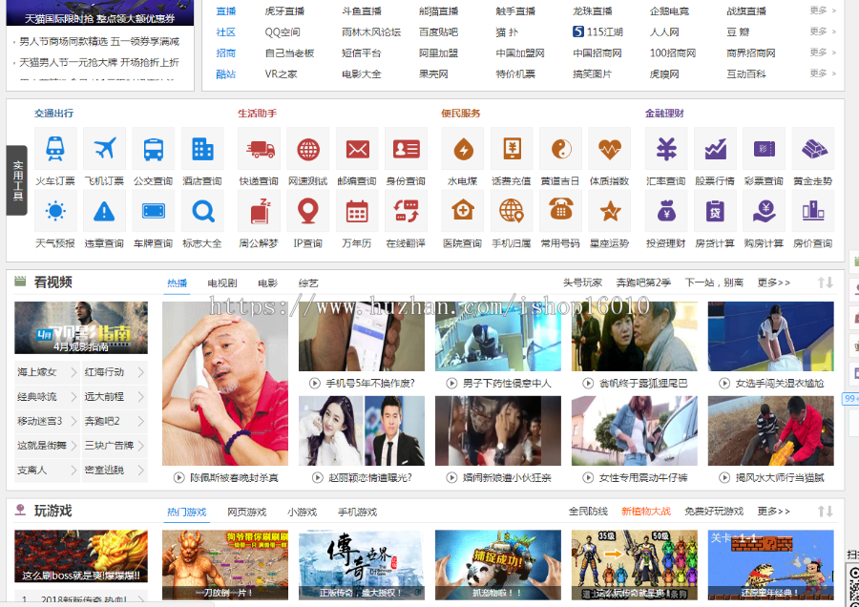
Task: Click 天猫男人节一元抢大牌 news headline
Action: [x=99, y=62]
